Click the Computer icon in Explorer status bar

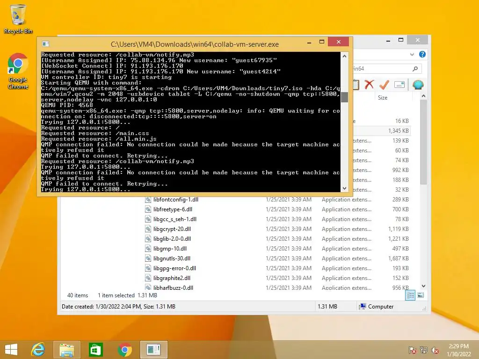coord(363,307)
